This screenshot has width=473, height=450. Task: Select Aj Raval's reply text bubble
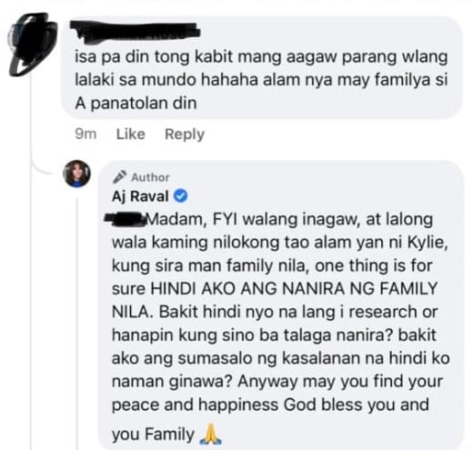281,305
